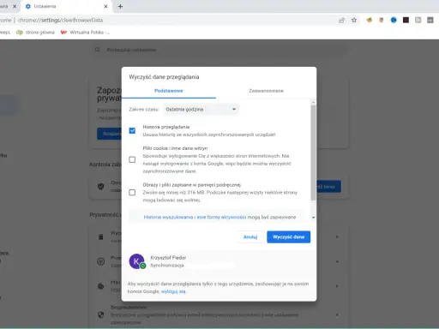Click the settings search magnifier icon
The height and width of the screenshot is (329, 439).
coord(98,50)
